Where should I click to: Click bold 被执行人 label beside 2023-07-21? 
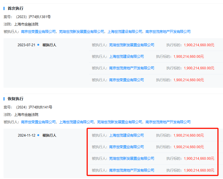coord(49,45)
